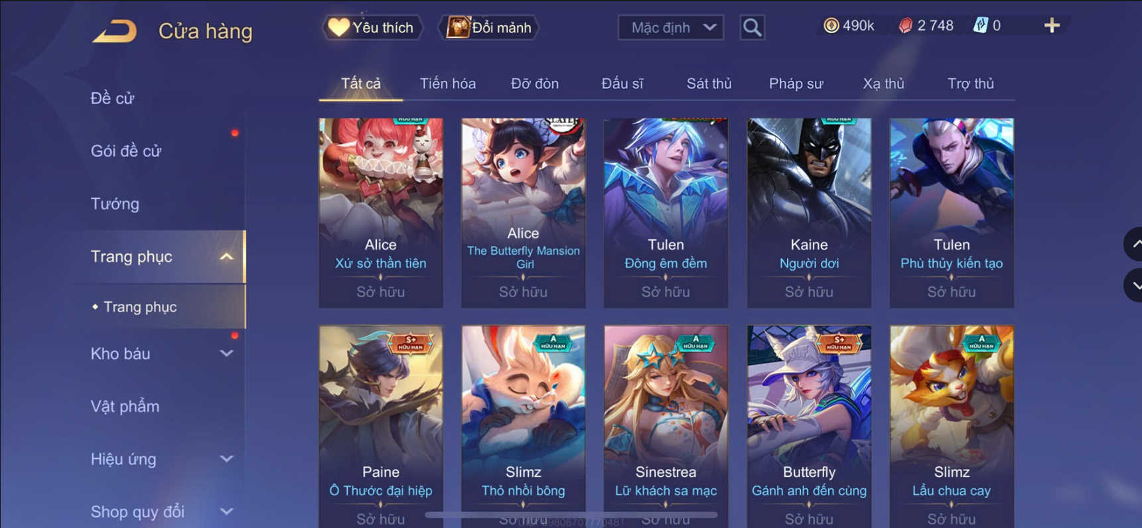Switch to the Sát thủ tab

(709, 84)
